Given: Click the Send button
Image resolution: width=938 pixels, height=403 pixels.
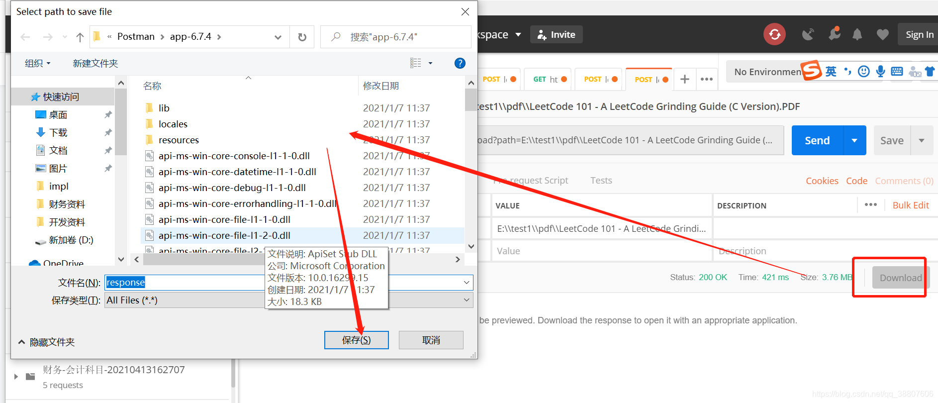Looking at the screenshot, I should (x=818, y=140).
